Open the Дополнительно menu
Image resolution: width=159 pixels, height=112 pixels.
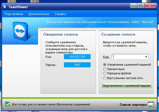(x=39, y=14)
